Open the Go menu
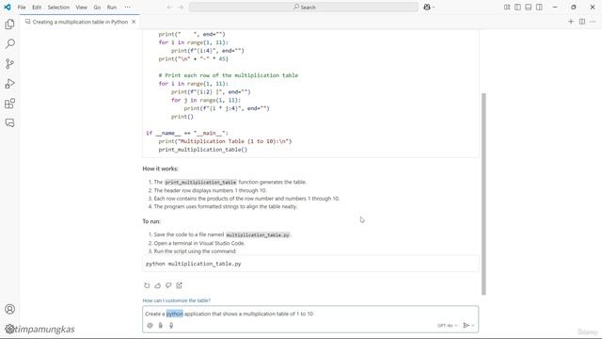Viewport: 602px width, 339px height. click(x=97, y=7)
